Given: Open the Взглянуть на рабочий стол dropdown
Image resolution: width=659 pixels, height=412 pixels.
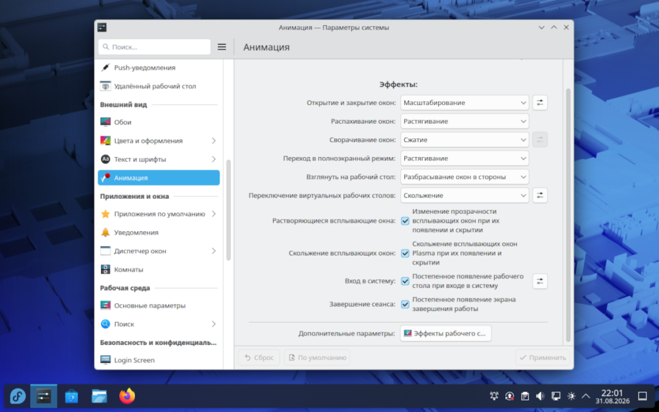Looking at the screenshot, I should 465,176.
